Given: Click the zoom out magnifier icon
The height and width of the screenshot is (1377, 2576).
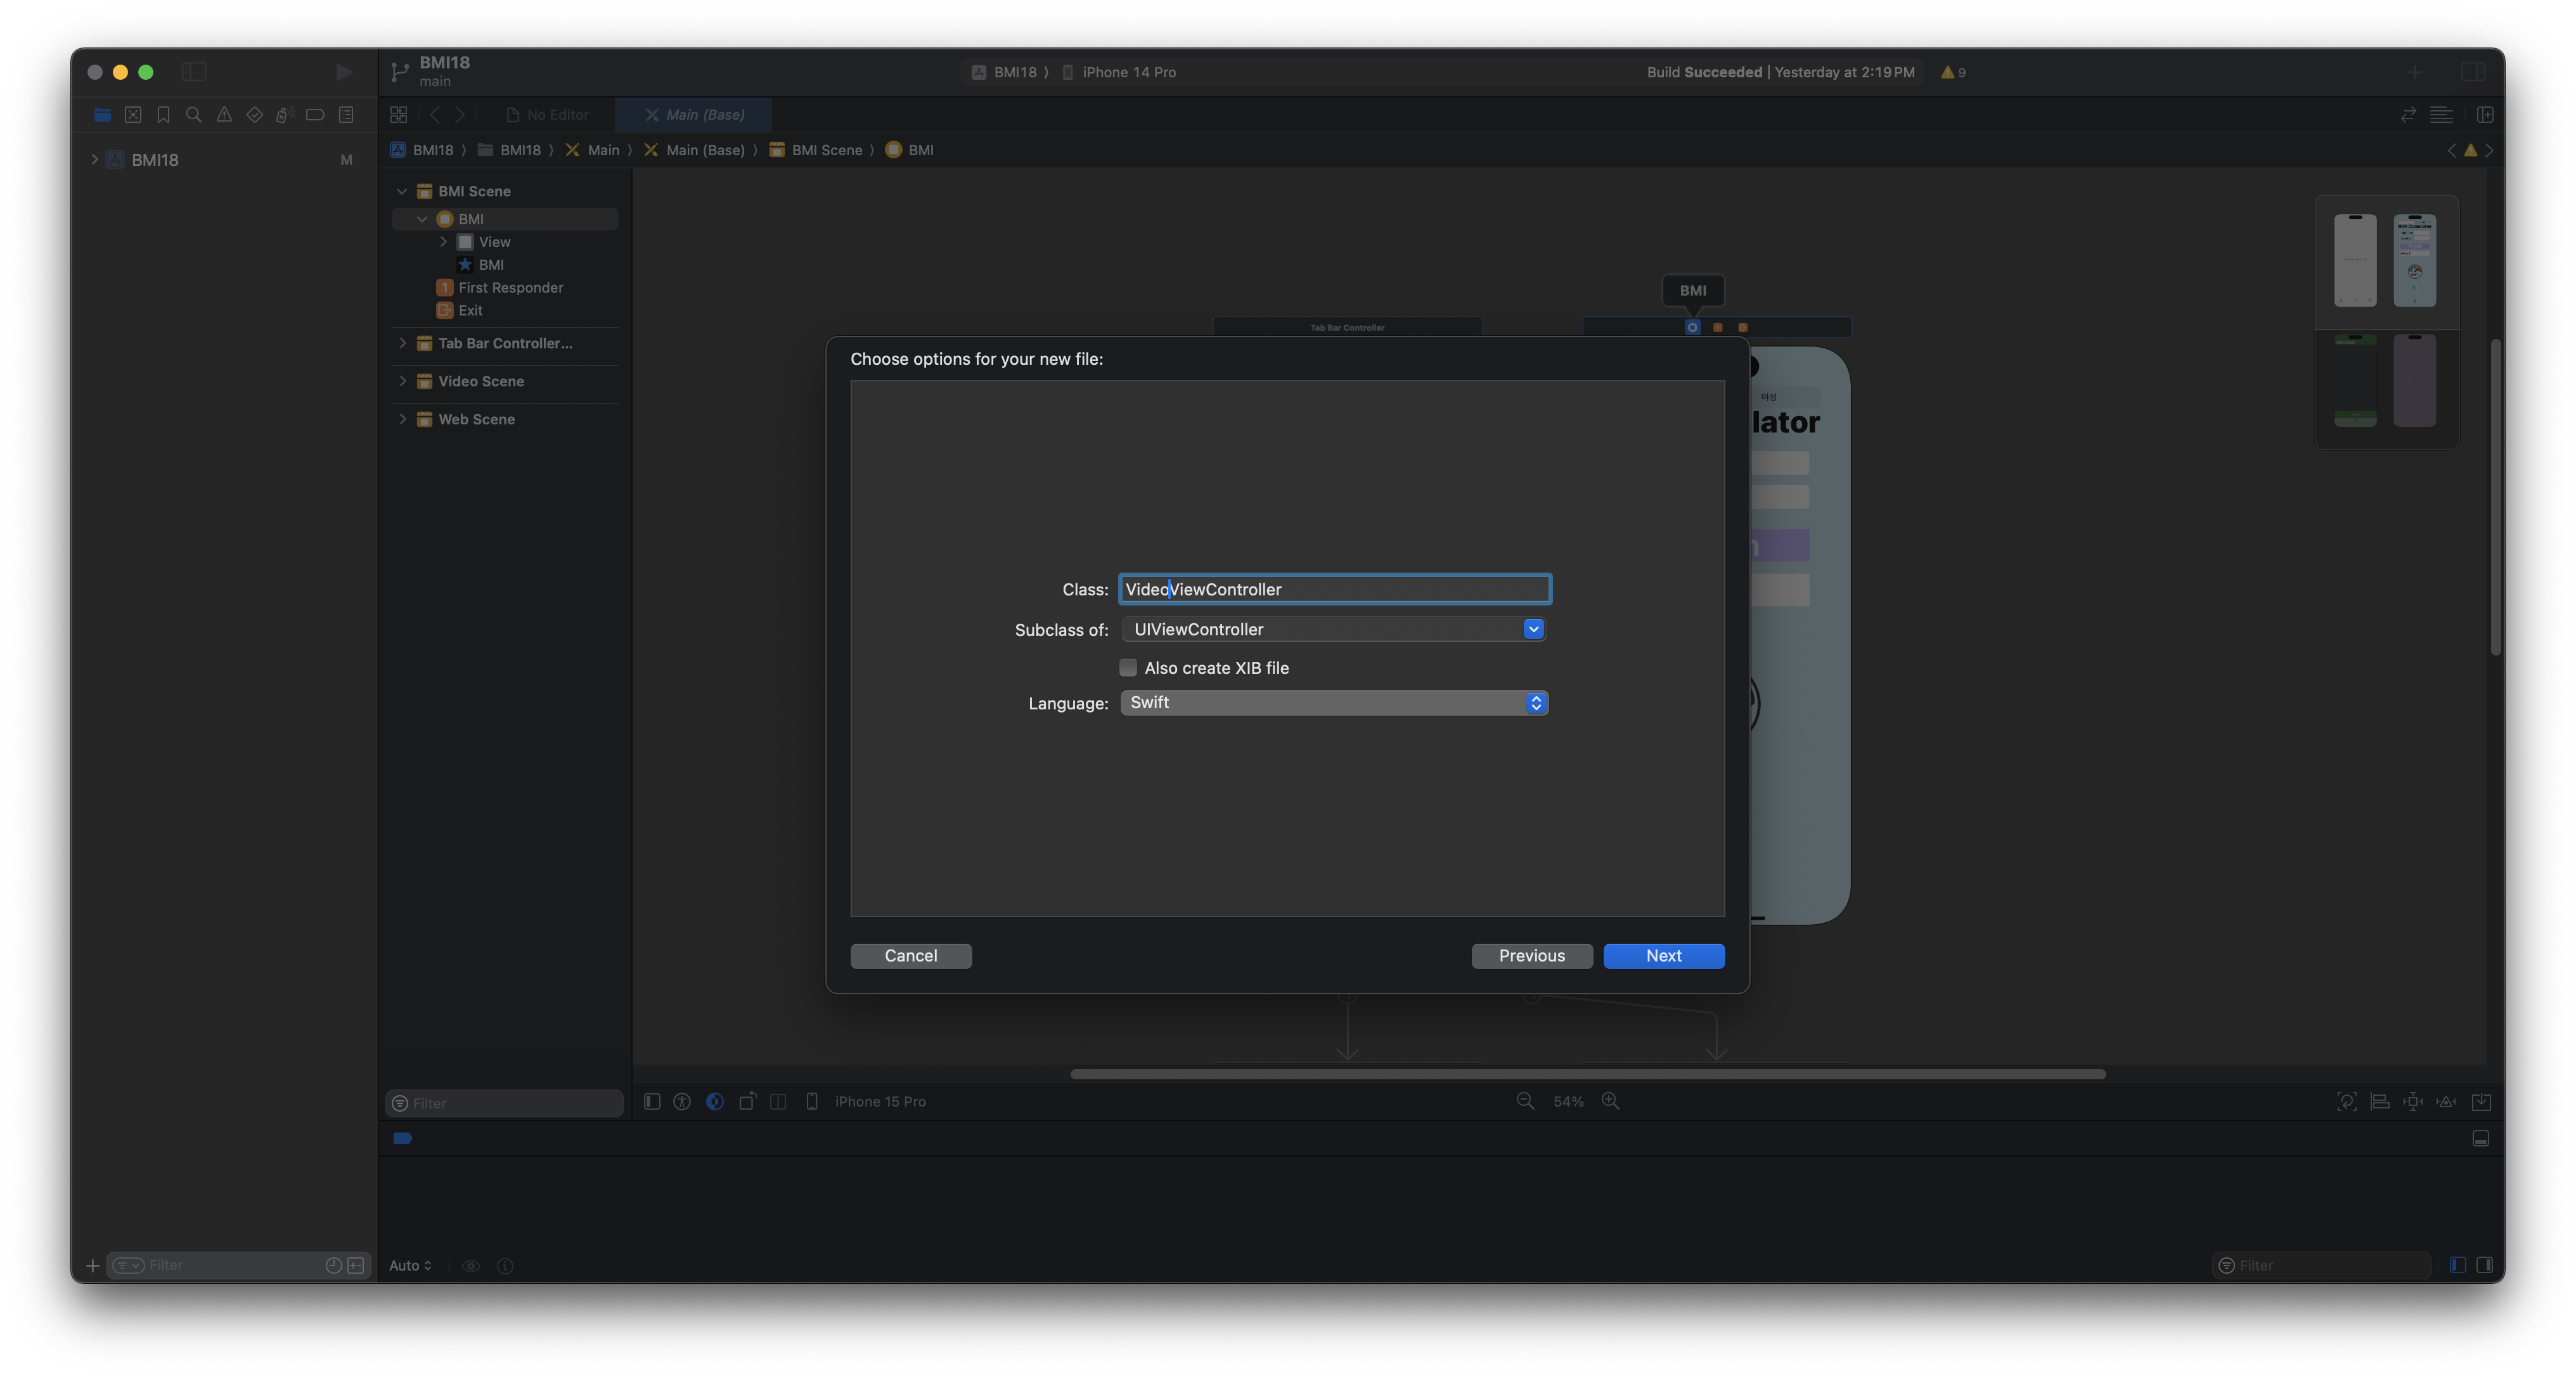Looking at the screenshot, I should [1525, 1101].
